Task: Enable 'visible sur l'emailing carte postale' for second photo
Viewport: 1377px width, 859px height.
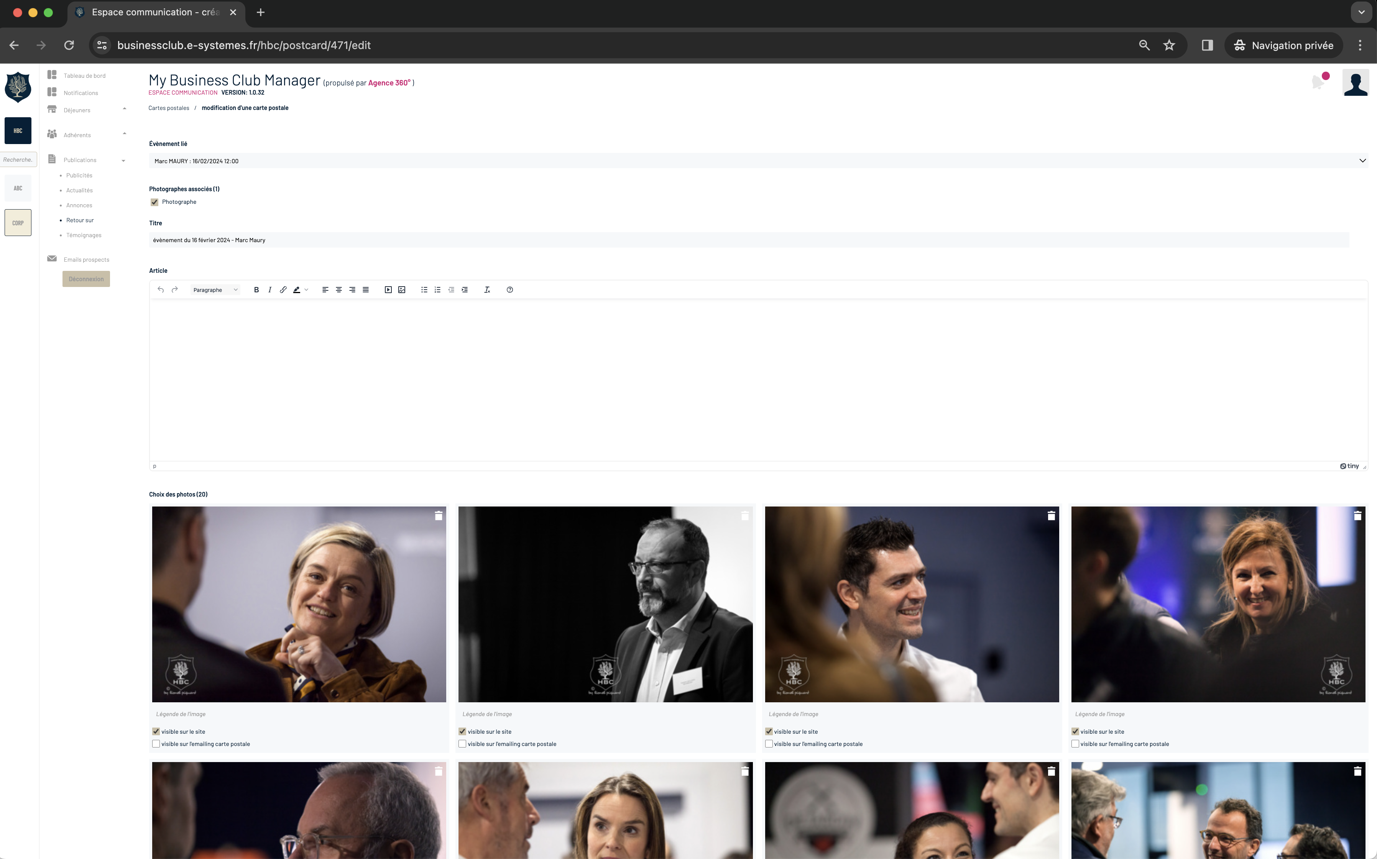Action: [x=463, y=744]
